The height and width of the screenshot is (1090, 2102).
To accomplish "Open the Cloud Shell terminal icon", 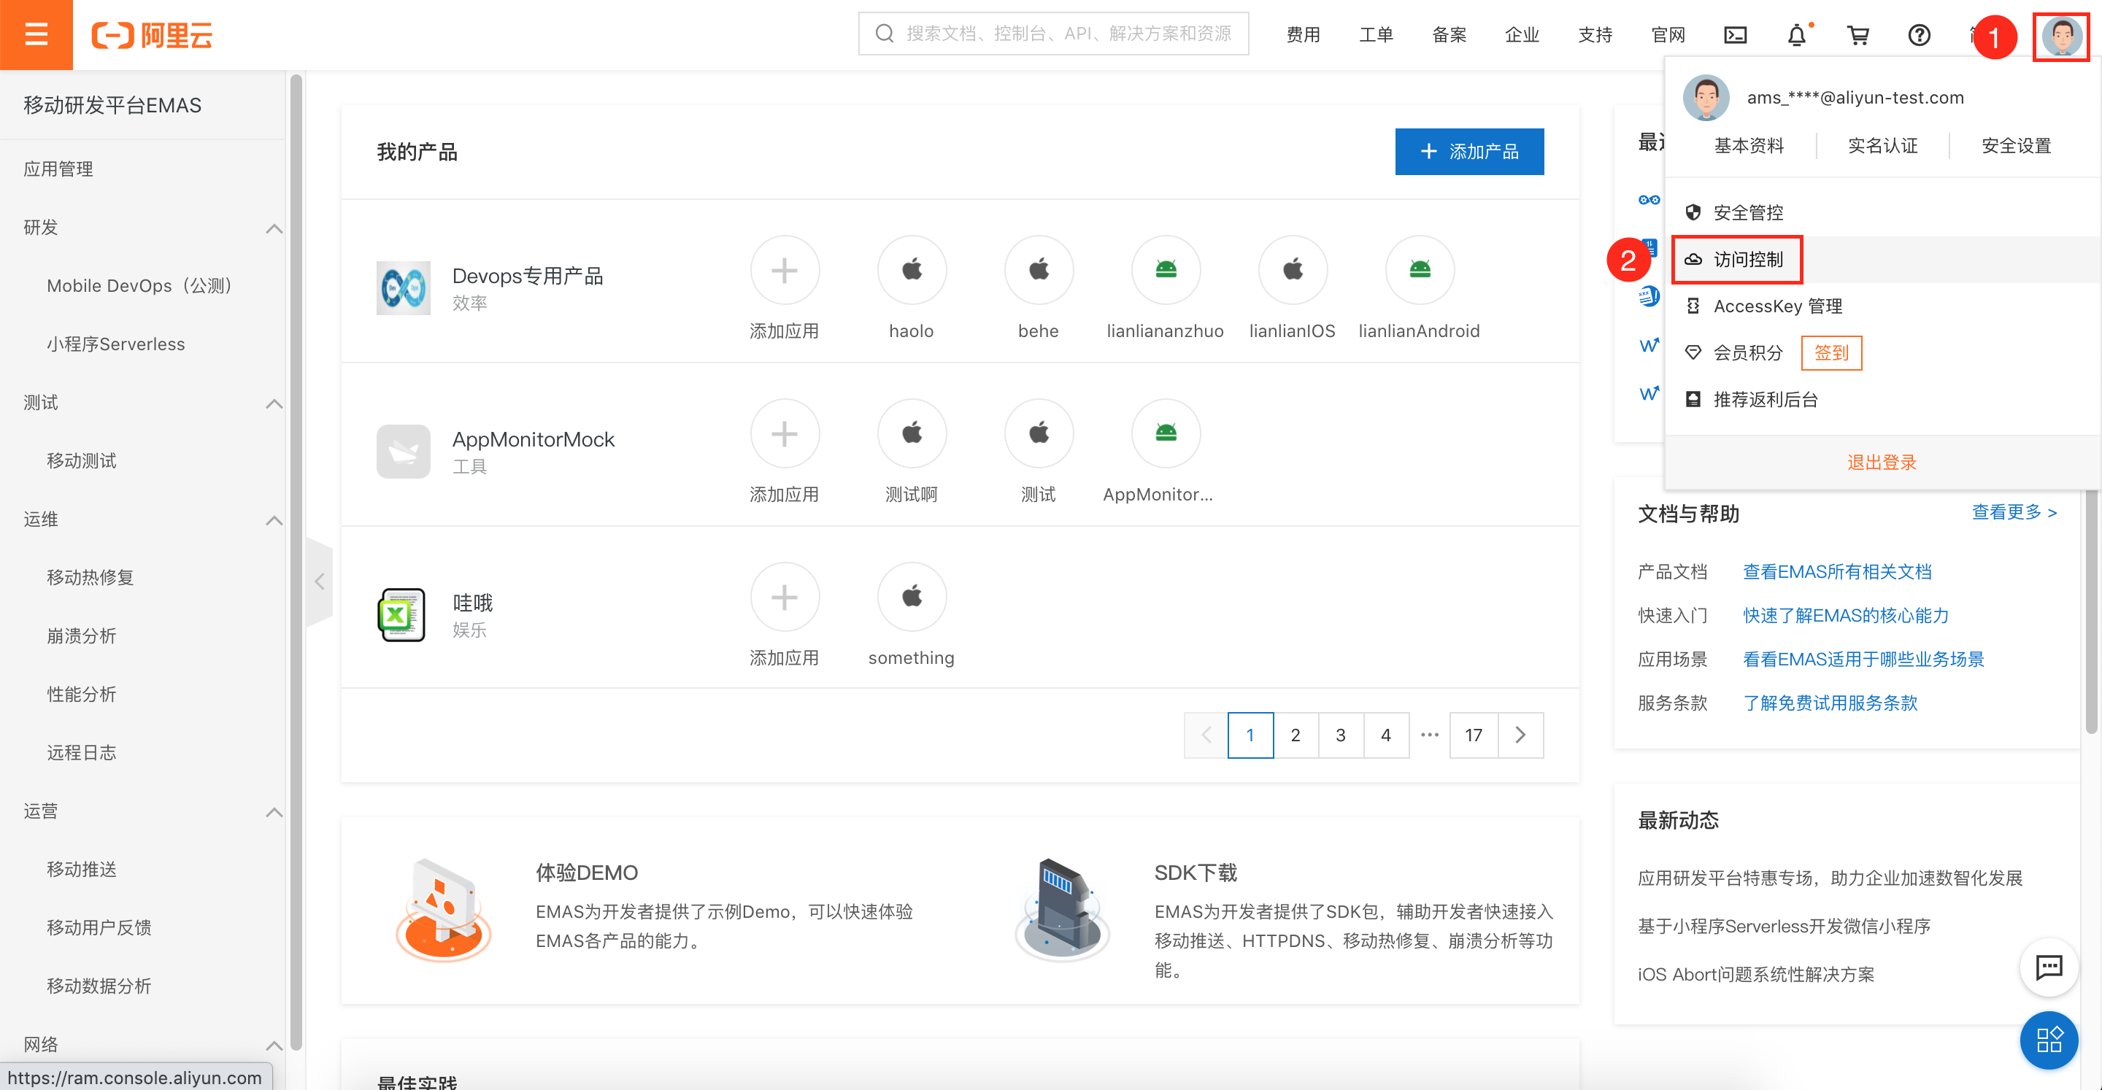I will point(1735,35).
